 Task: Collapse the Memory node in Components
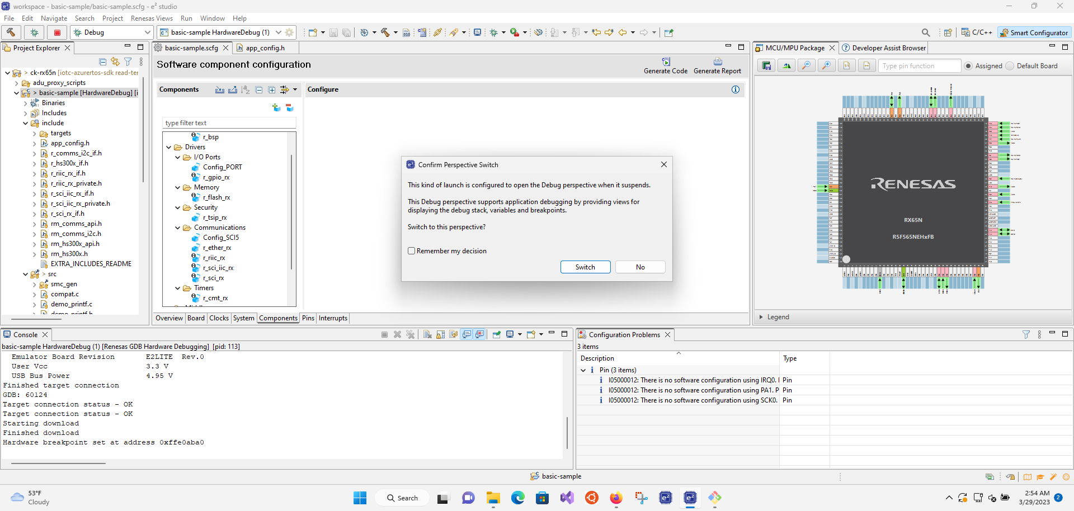[178, 187]
